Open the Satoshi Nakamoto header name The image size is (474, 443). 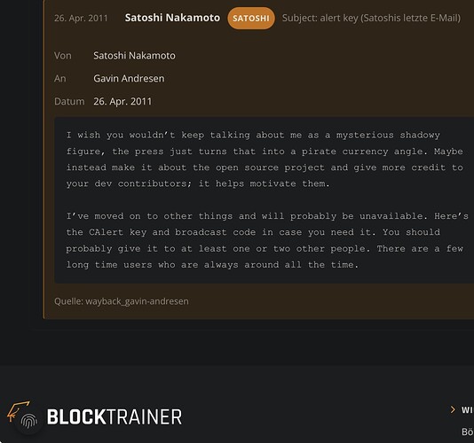click(172, 18)
